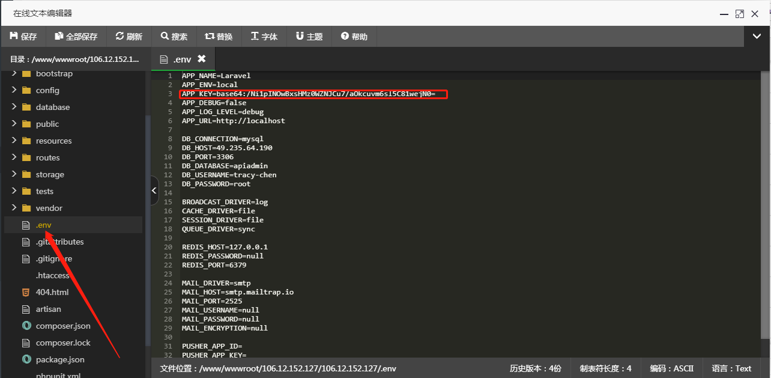This screenshot has height=378, width=771.
Task: Expand the vendor folder
Action: [x=15, y=208]
